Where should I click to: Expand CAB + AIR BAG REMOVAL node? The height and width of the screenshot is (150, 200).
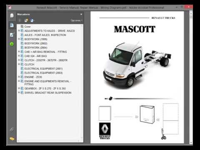[x=19, y=52]
